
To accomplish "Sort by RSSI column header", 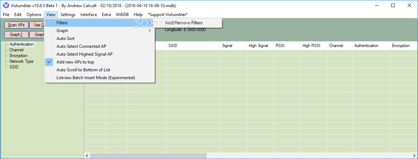I will click(x=287, y=46).
